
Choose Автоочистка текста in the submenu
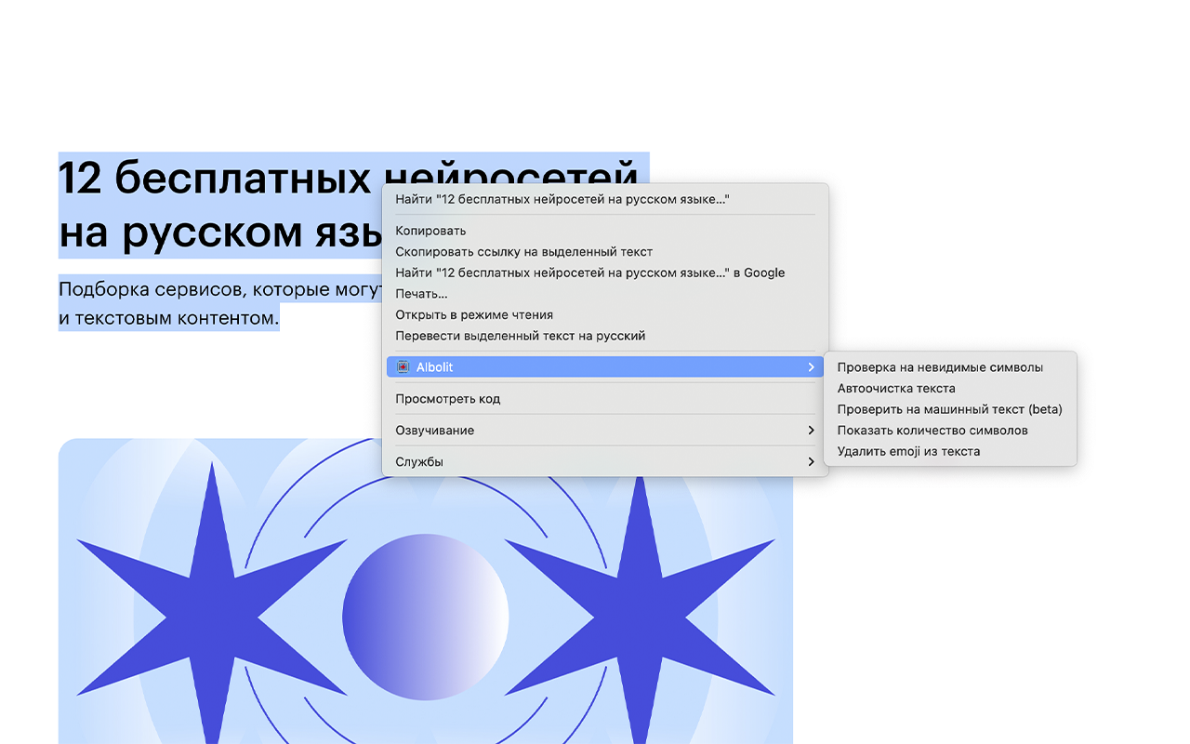coord(950,389)
